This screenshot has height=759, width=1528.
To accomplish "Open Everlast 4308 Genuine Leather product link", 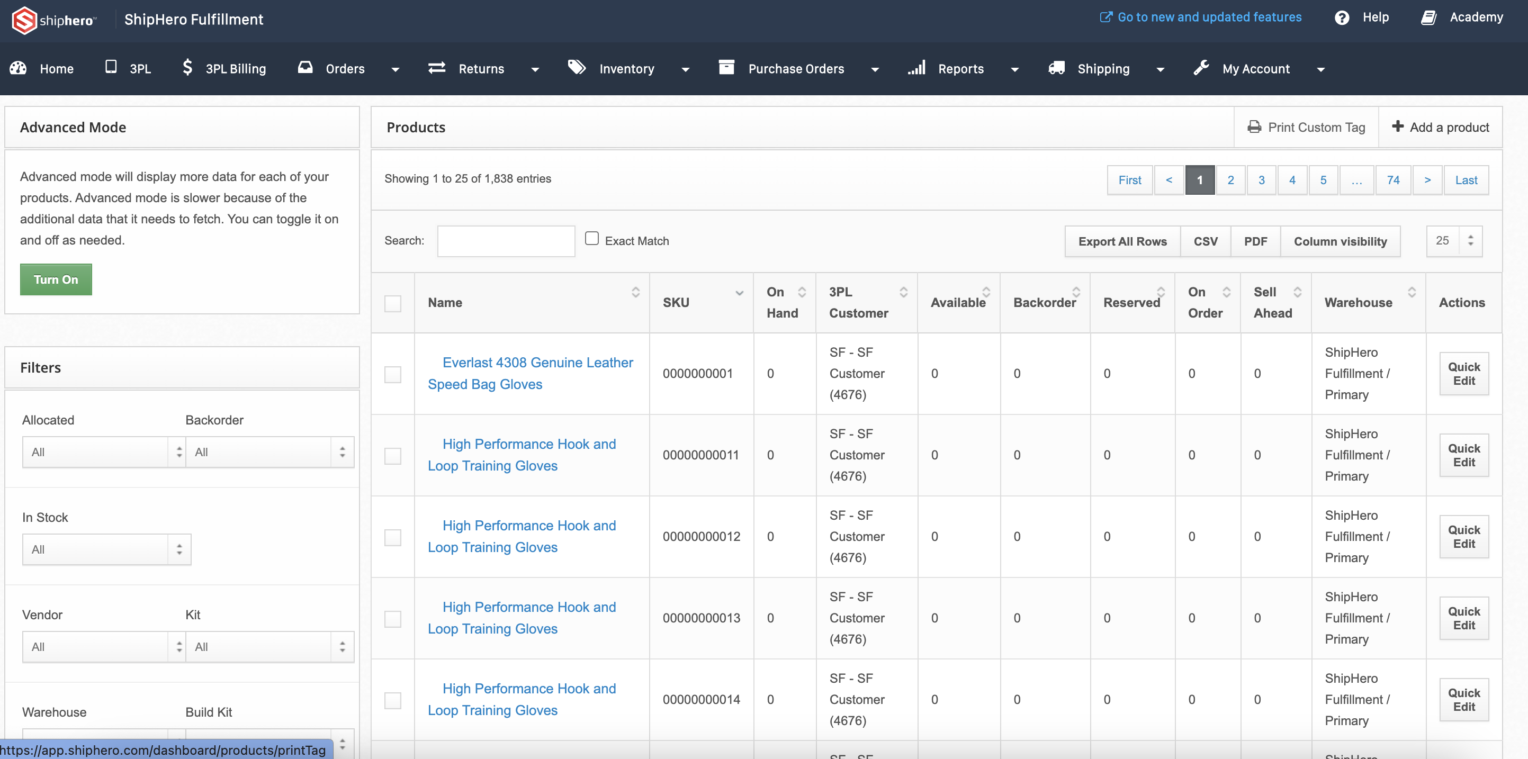I will [x=537, y=363].
